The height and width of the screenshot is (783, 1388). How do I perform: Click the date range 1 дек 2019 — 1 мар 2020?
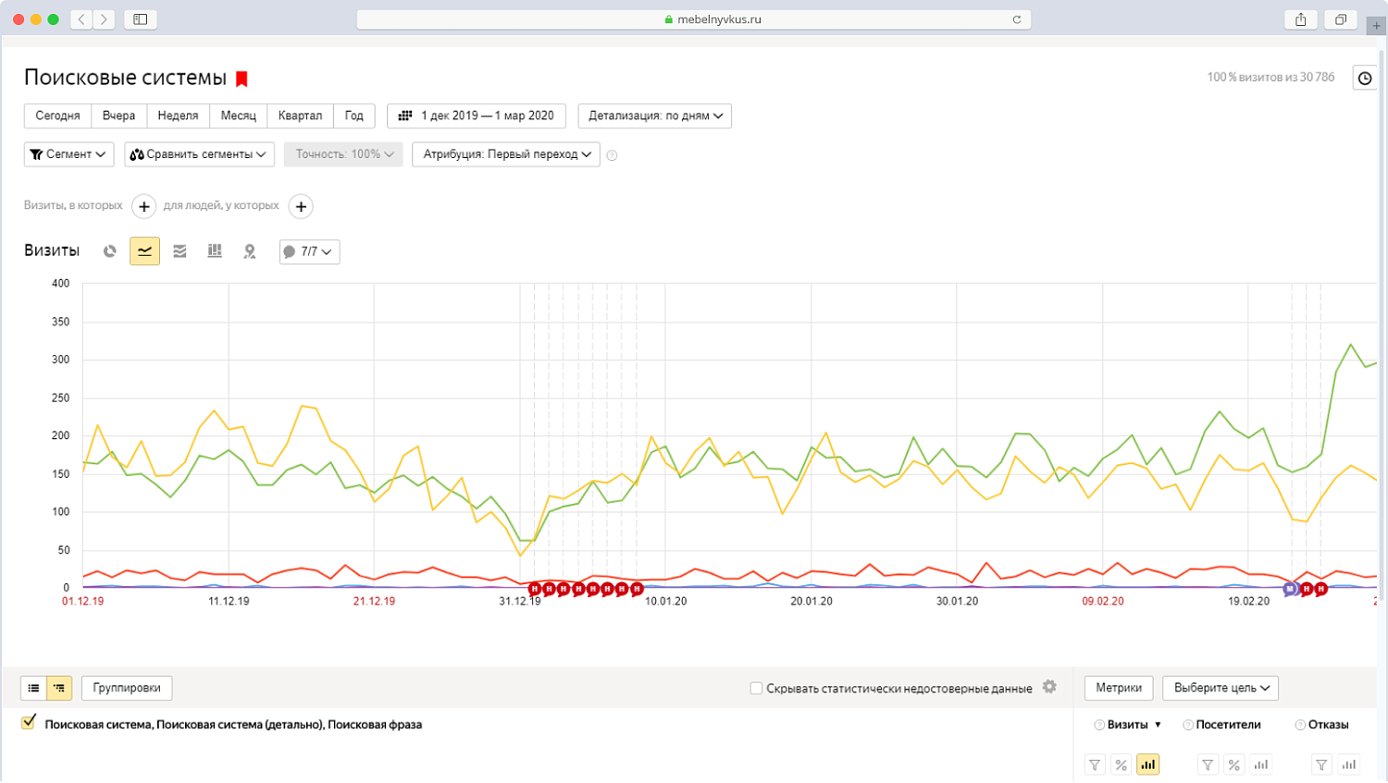click(x=477, y=116)
